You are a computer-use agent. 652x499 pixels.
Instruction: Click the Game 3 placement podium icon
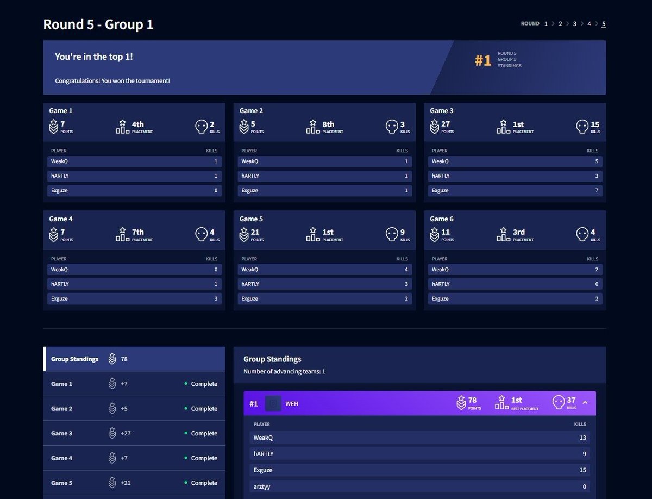click(503, 127)
